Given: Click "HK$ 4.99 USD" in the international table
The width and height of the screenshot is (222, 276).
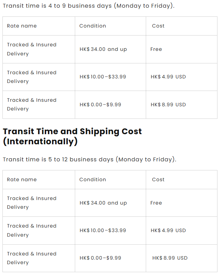Looking at the screenshot, I should (168, 230).
